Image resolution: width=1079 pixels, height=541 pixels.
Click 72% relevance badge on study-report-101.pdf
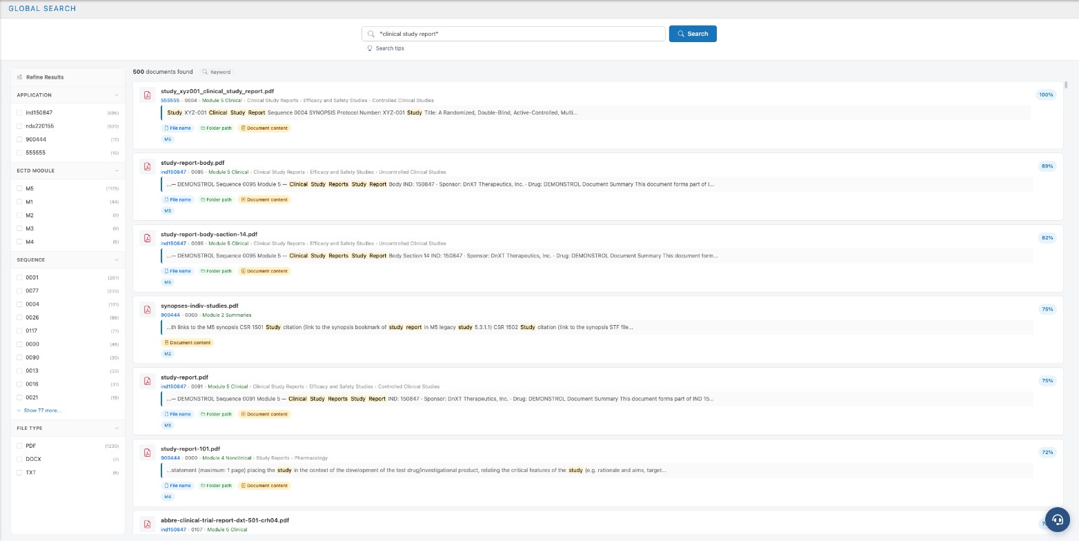[x=1047, y=453]
